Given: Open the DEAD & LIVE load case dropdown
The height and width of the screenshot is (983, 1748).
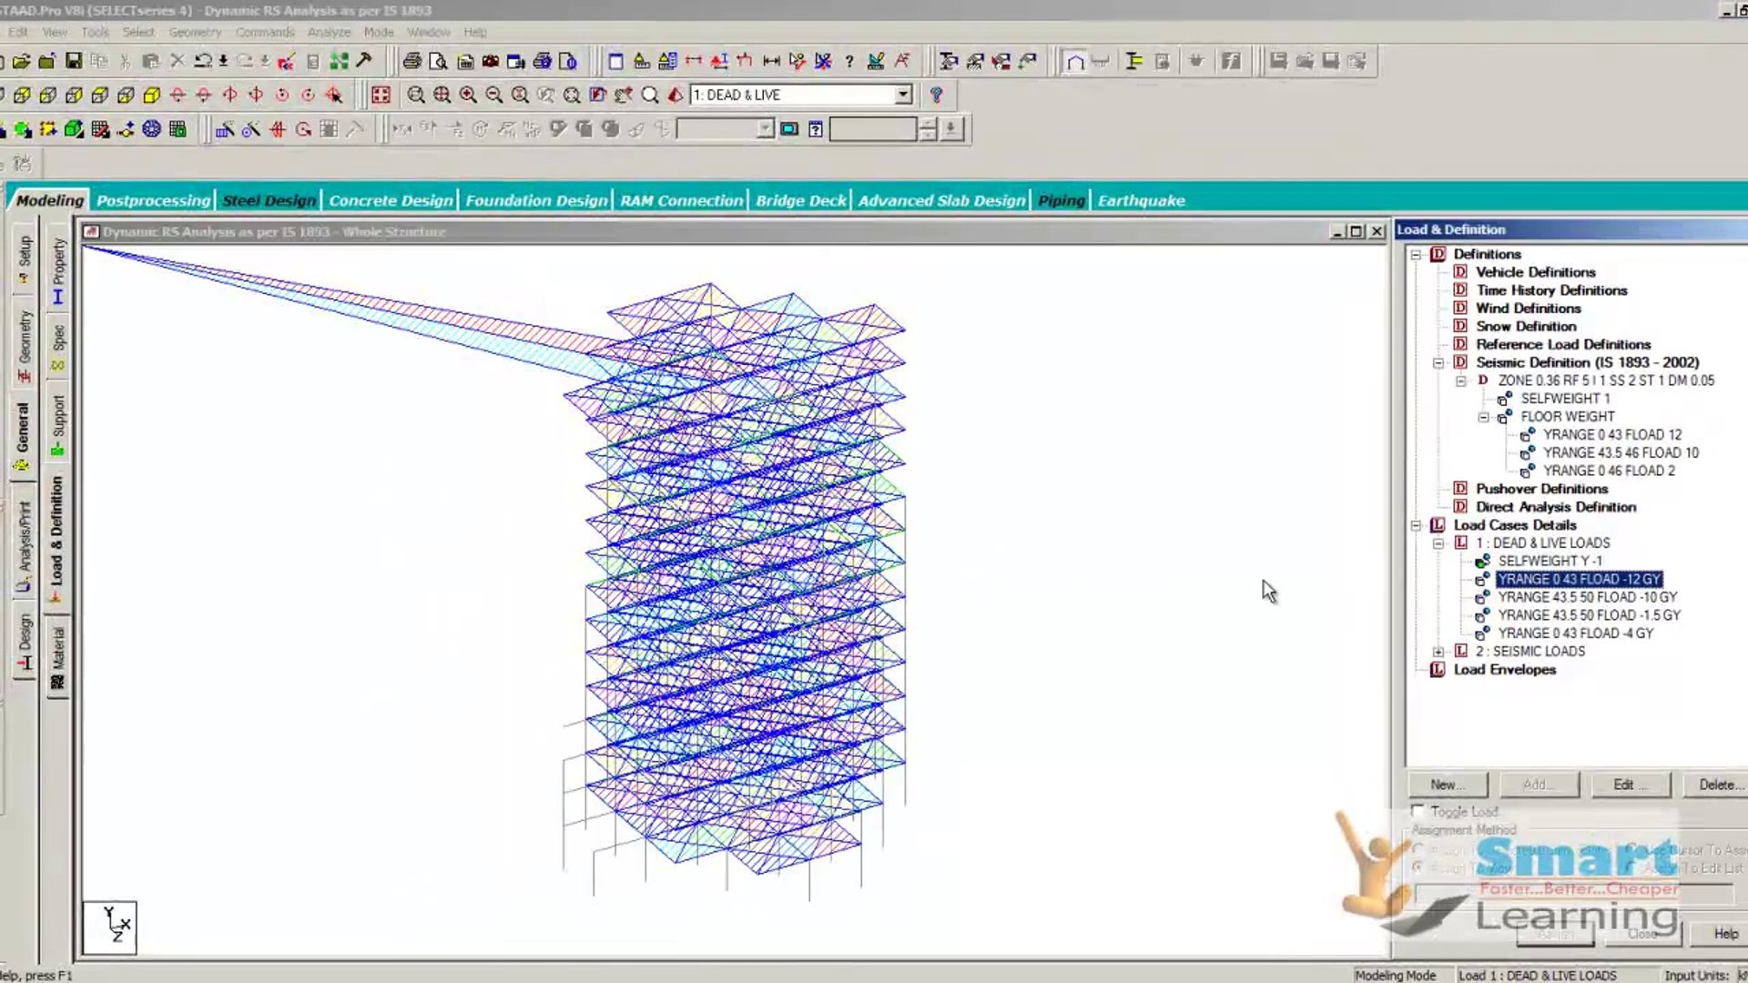Looking at the screenshot, I should [902, 95].
